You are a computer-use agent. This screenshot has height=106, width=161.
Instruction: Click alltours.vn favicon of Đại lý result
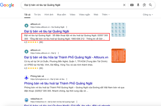pos(26,52)
